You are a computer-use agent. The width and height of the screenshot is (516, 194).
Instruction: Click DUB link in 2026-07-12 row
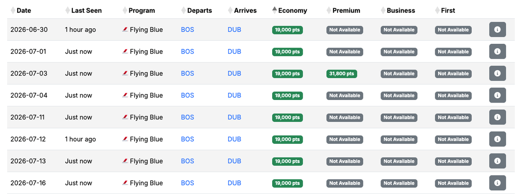pyautogui.click(x=234, y=139)
